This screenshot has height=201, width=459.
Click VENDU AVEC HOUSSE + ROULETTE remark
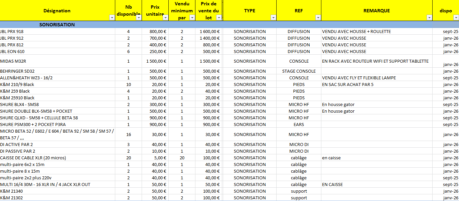pyautogui.click(x=376, y=31)
